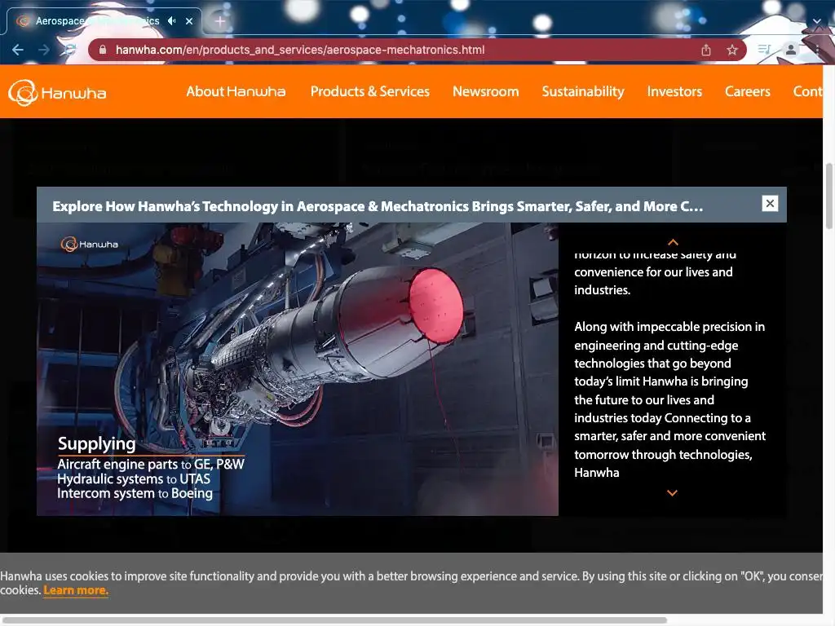
Task: Click the popup title 'Explore How Hanwha's Technology'
Action: (x=378, y=206)
